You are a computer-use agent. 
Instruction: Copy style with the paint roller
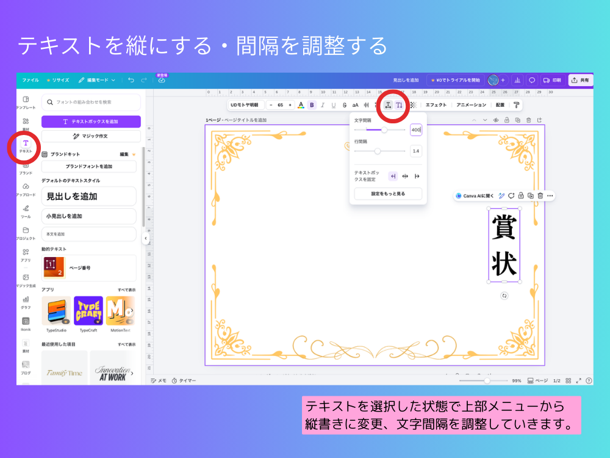click(x=516, y=105)
